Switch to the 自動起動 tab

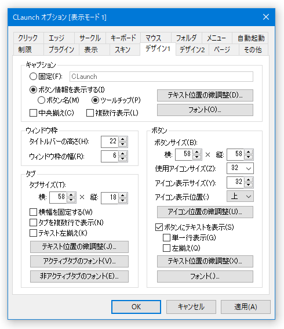tap(250, 38)
